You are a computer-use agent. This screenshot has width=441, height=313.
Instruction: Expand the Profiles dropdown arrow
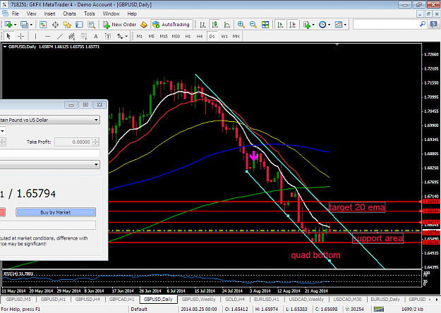(31, 25)
